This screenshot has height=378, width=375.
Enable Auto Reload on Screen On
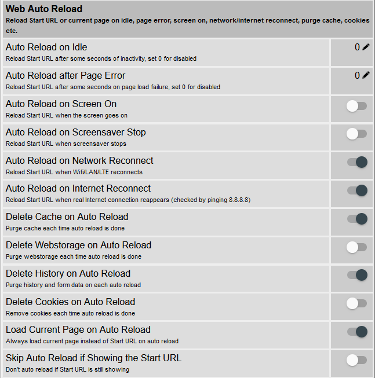tap(356, 106)
